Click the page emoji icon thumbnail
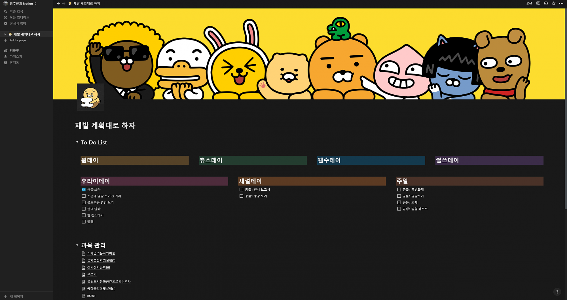 click(90, 97)
